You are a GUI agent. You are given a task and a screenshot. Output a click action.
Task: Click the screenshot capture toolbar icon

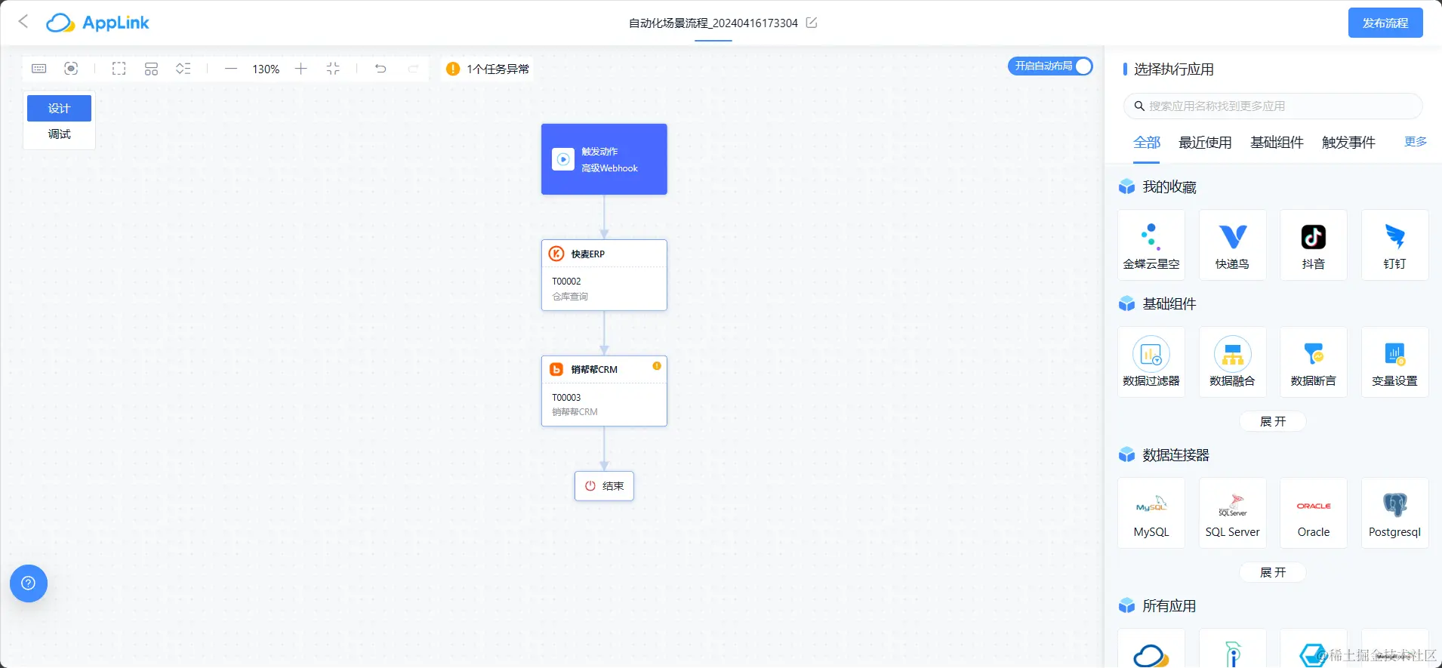tap(71, 69)
